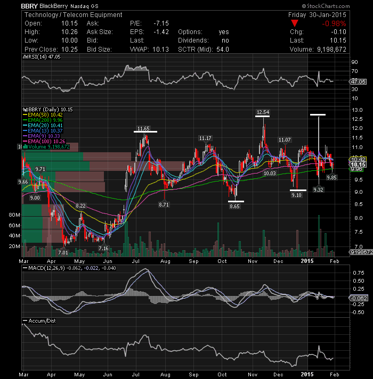The width and height of the screenshot is (373, 379).
Task: Click 'Oct' month label below Accum/Dist panel
Action: (222, 375)
